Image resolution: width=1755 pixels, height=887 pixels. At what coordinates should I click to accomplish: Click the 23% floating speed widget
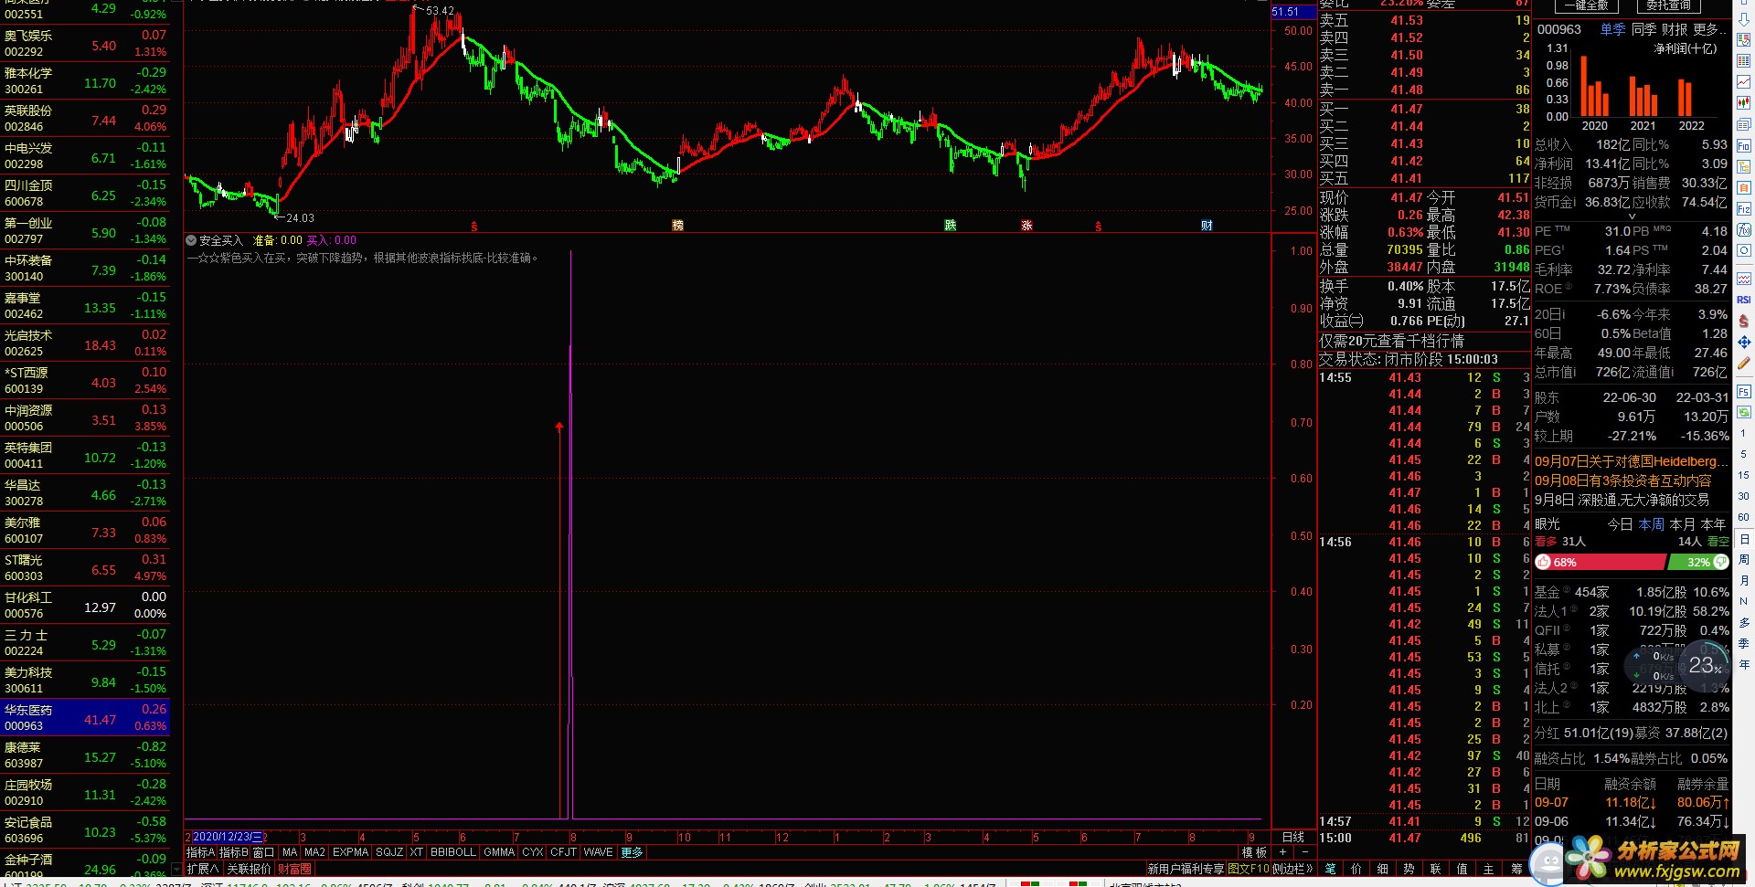tap(1705, 665)
